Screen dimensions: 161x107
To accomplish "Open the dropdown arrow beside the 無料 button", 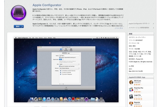I will click(x=23, y=26).
